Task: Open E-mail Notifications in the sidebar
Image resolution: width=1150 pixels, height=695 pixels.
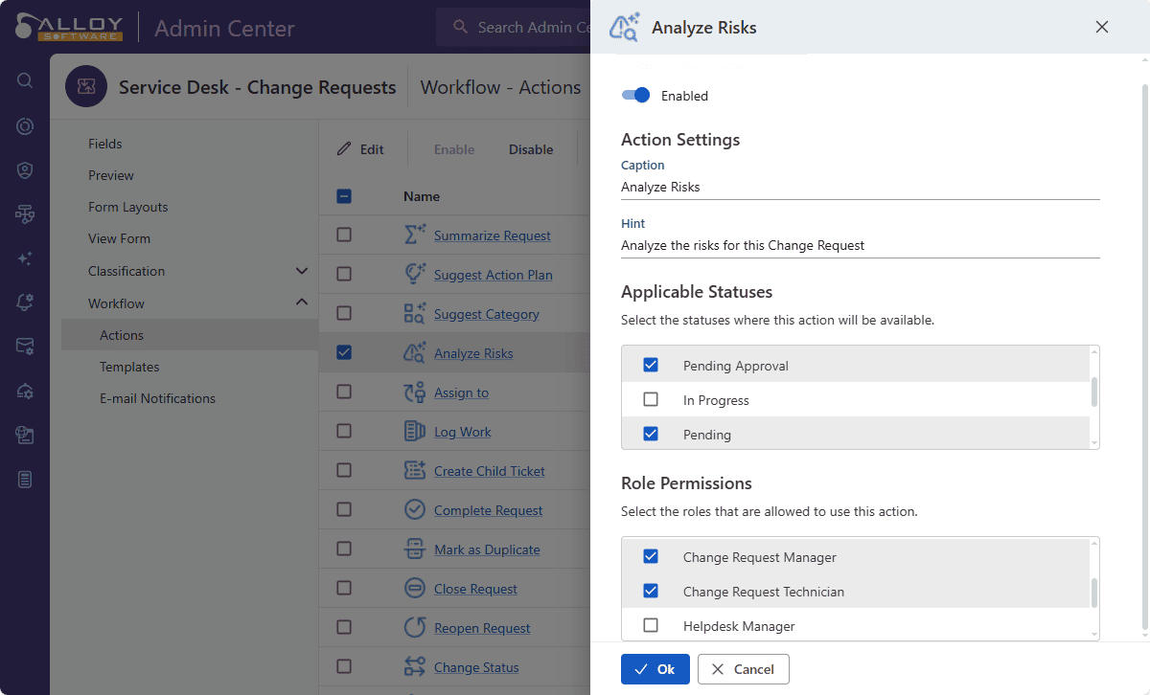Action: (157, 398)
